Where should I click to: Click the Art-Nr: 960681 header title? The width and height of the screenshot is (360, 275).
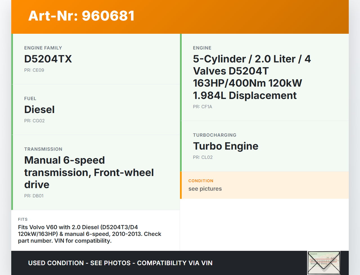click(x=81, y=16)
